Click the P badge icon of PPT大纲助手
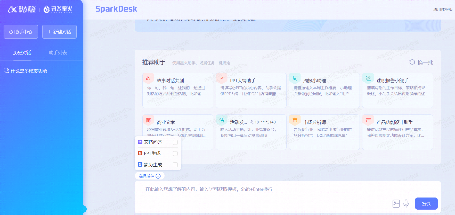This screenshot has width=455, height=215. [x=222, y=78]
